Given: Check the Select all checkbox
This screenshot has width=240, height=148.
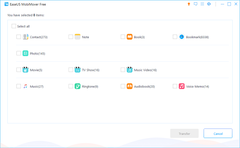Looking at the screenshot, I should tap(14, 26).
